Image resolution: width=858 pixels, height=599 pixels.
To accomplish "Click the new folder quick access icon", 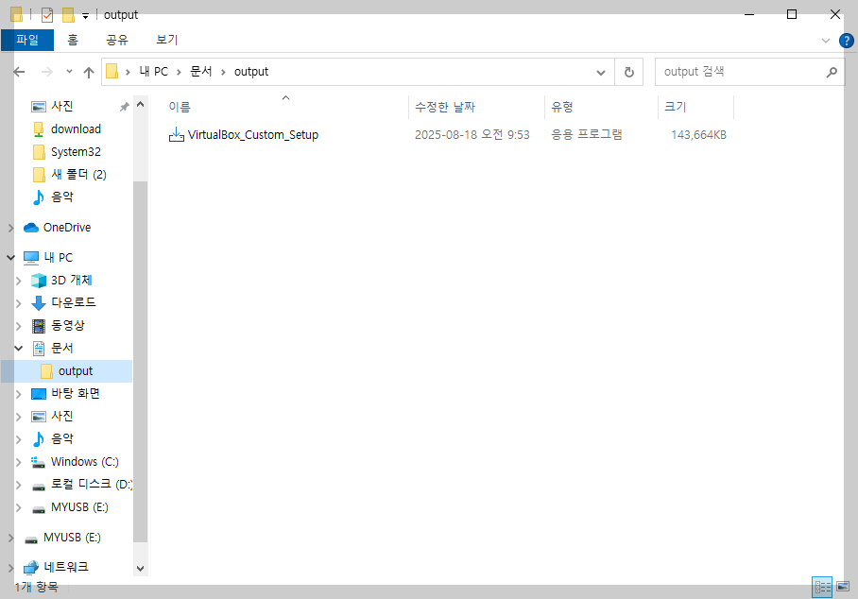I will [68, 15].
